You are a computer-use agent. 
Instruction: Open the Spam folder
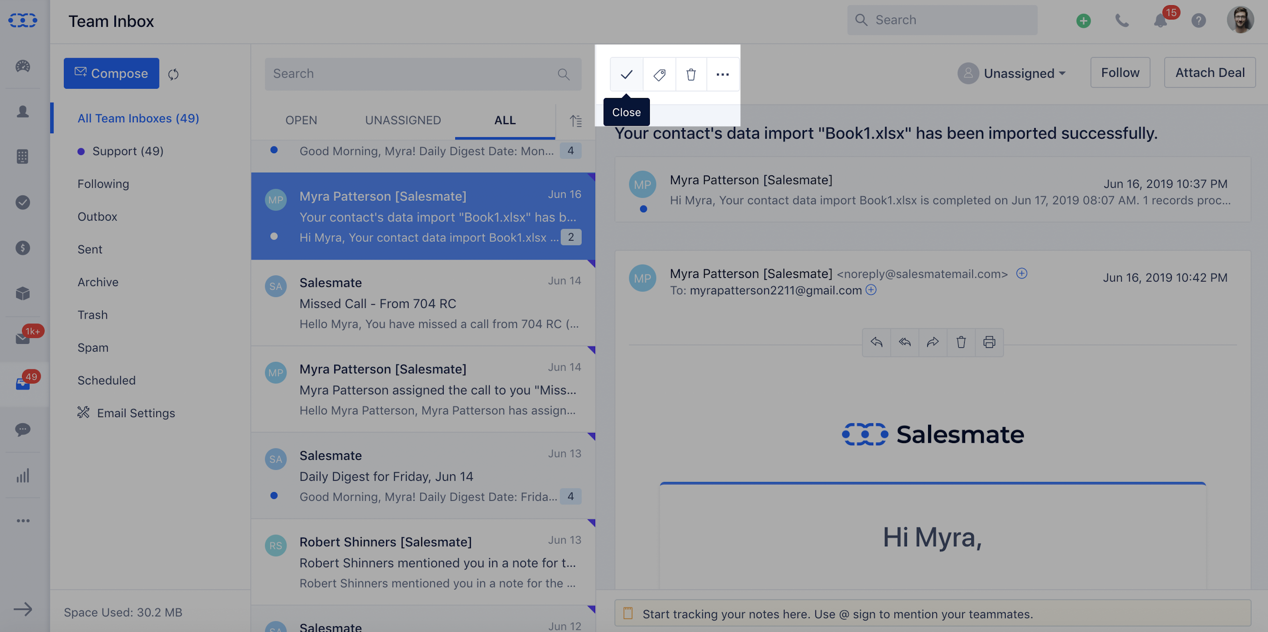[93, 347]
